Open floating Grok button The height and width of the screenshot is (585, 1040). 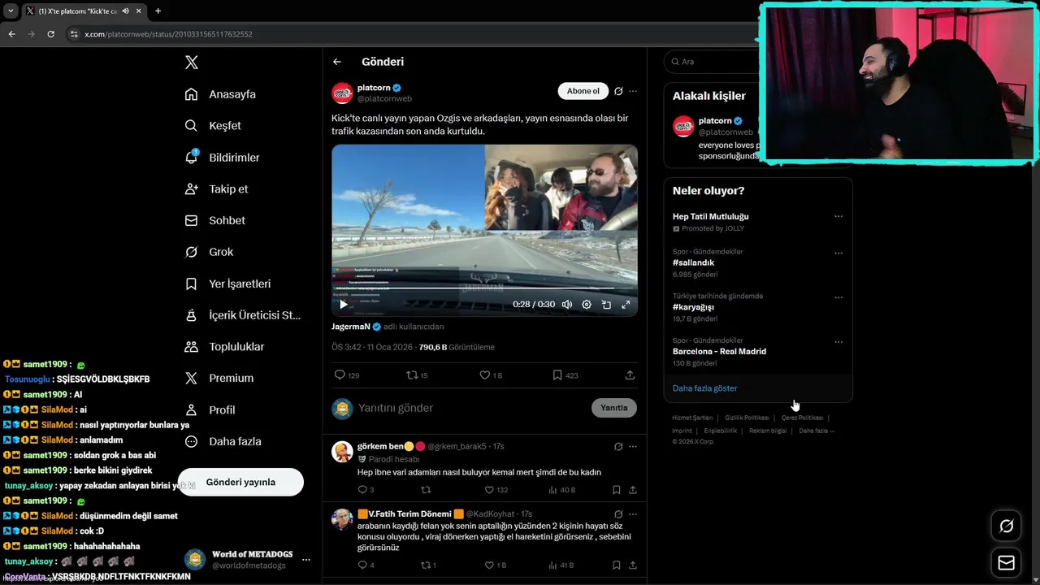point(1006,526)
